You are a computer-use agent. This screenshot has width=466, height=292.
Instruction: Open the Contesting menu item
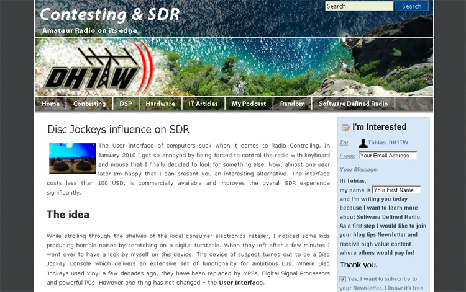tap(89, 104)
